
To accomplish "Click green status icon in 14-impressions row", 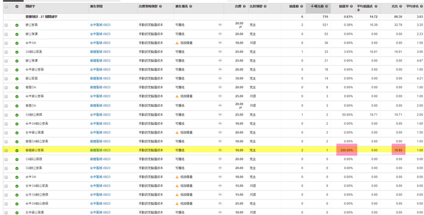I will point(17,78).
